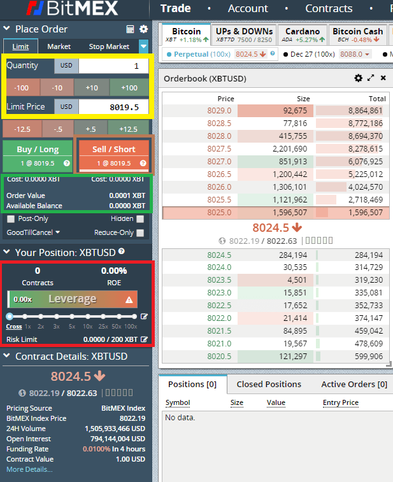The image size is (393, 482).
Task: Toggle the Post-Only checkbox
Action: 11,219
